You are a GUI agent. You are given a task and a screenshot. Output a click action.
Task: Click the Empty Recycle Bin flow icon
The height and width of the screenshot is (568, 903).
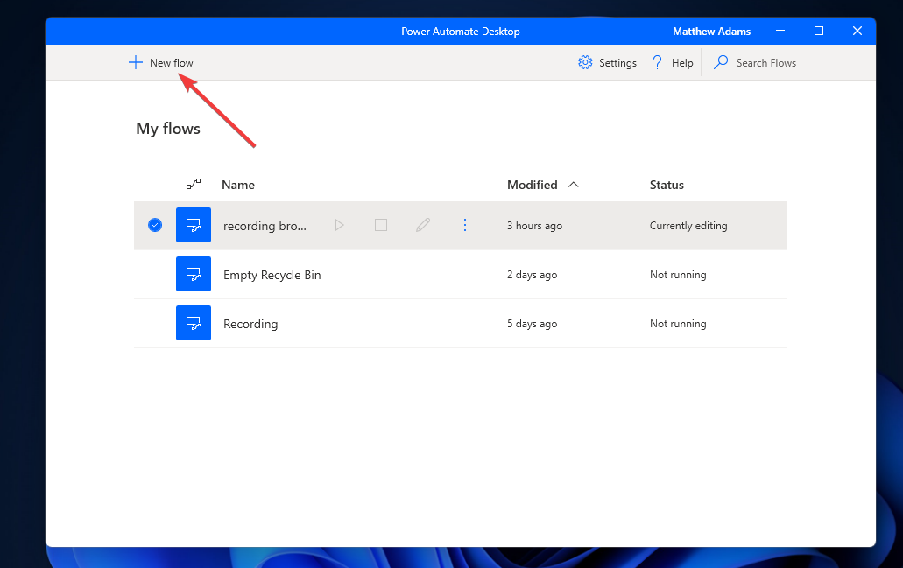tap(194, 274)
